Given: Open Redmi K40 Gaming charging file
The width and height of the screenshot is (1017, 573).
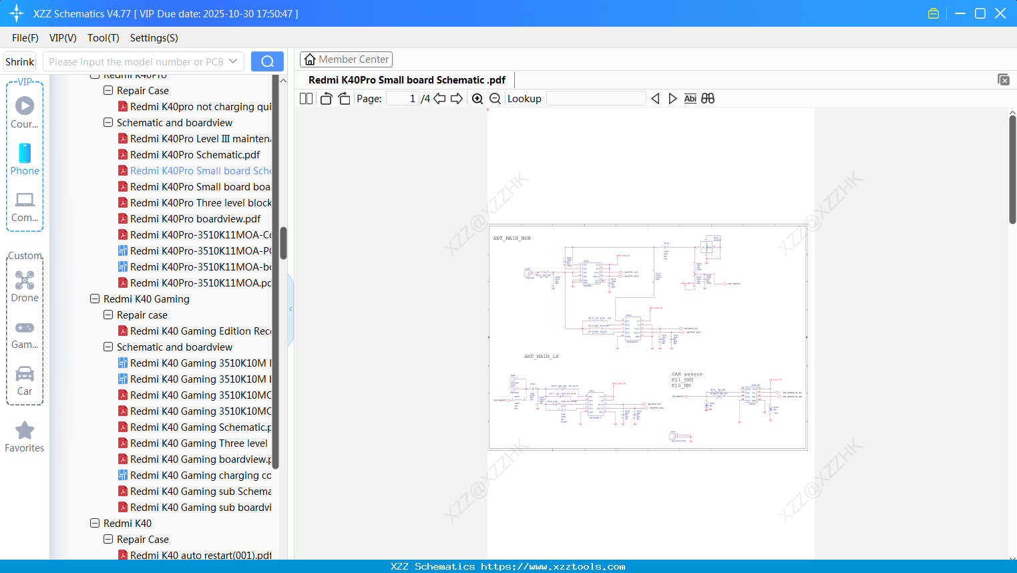Looking at the screenshot, I should coord(195,475).
